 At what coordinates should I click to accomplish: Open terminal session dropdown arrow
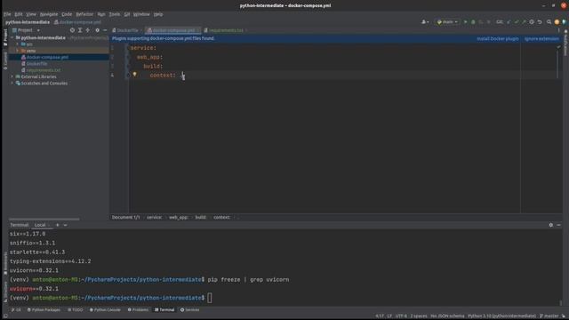[65, 225]
